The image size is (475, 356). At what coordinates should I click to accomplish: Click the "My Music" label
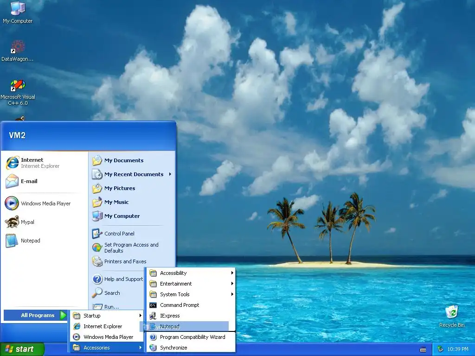116,202
